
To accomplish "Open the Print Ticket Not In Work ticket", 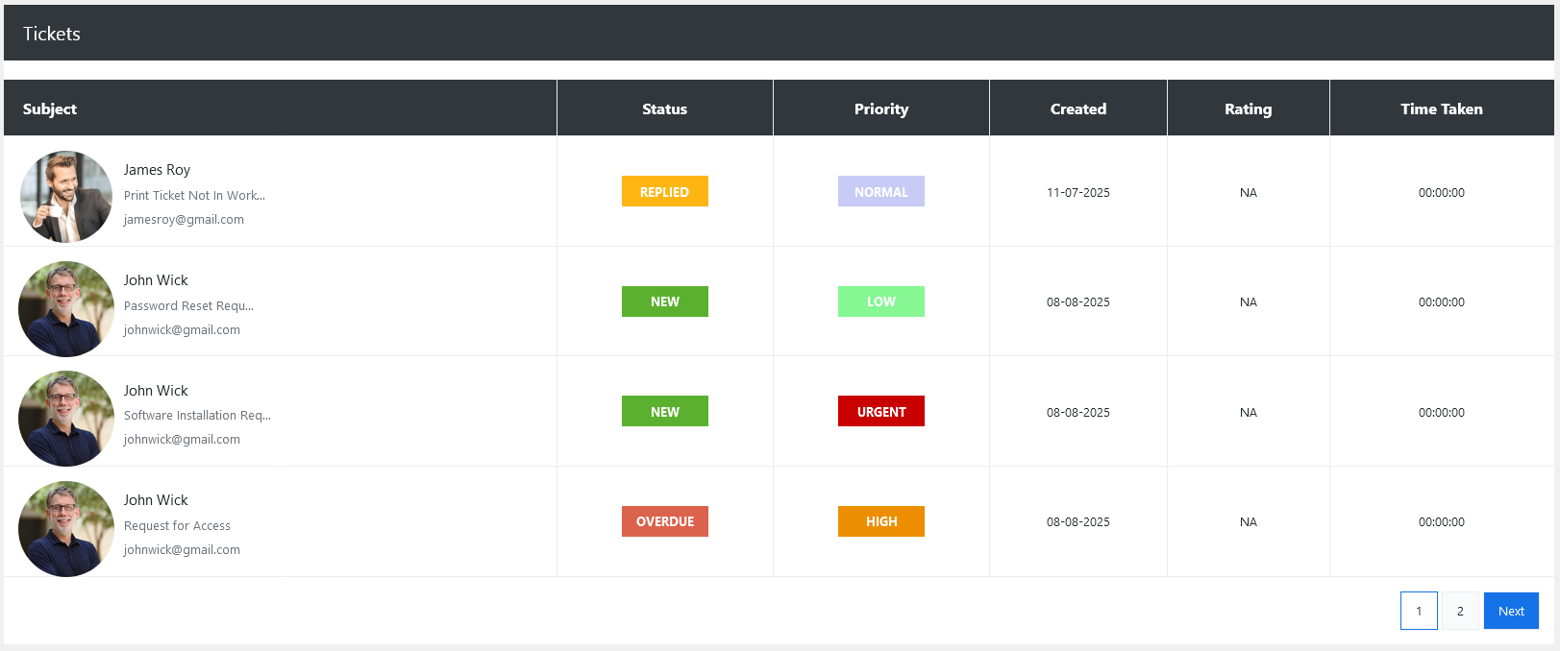I will pyautogui.click(x=194, y=195).
